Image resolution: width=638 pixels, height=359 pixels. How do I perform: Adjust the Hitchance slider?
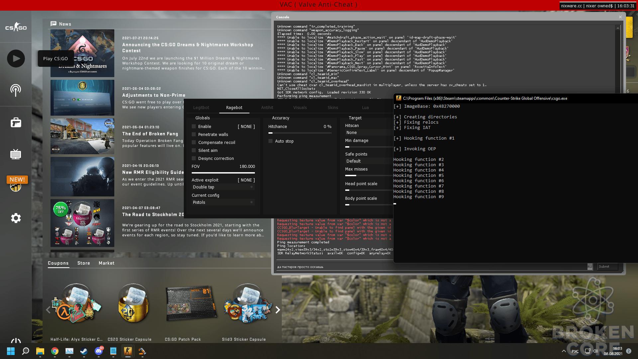pos(300,133)
